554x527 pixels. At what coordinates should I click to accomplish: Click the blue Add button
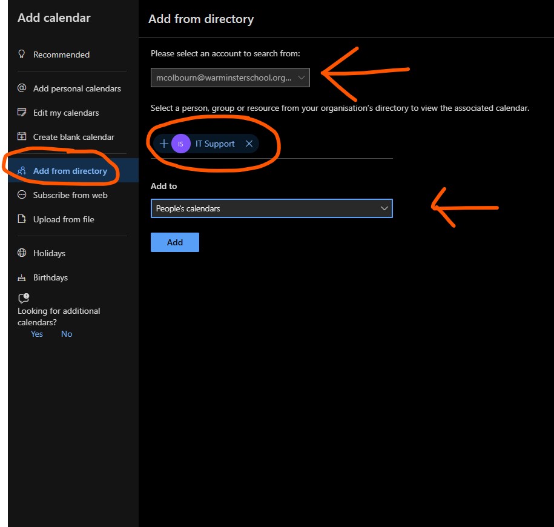tap(175, 242)
